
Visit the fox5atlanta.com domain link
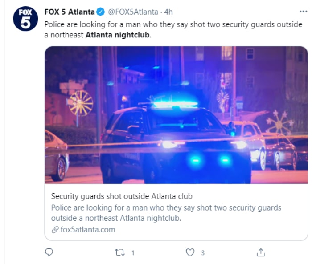(88, 230)
